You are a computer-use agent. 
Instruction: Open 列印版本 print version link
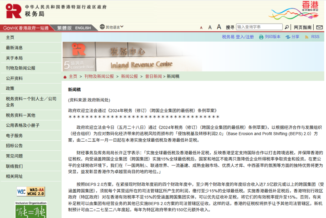click(x=273, y=37)
